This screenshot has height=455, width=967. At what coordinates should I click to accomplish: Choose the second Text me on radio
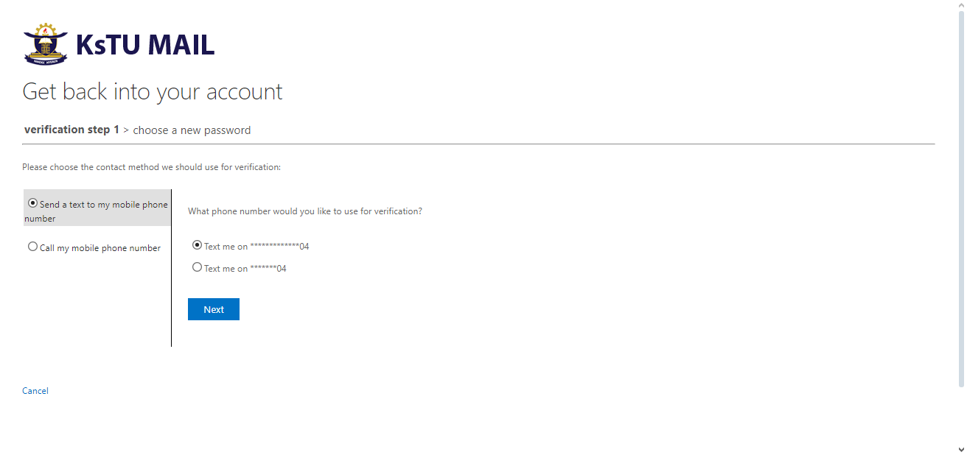coord(197,267)
